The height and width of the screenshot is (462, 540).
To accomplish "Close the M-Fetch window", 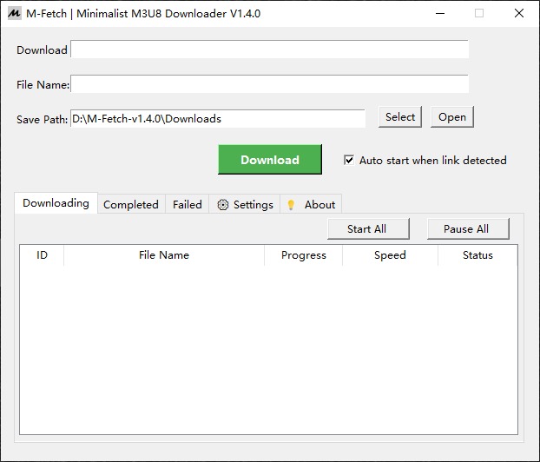I will [519, 13].
